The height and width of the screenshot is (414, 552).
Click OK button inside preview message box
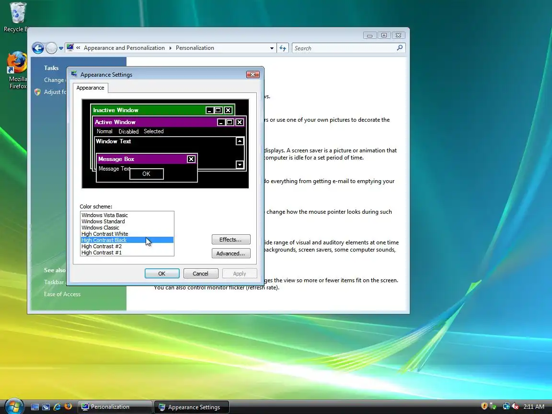tap(147, 174)
